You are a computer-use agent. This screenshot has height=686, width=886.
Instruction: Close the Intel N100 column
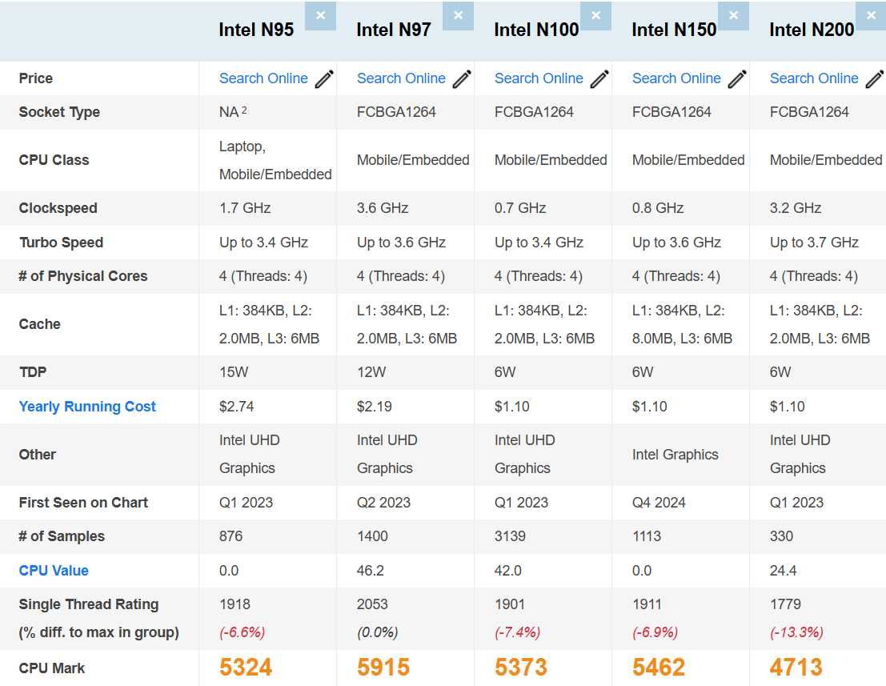pyautogui.click(x=595, y=15)
